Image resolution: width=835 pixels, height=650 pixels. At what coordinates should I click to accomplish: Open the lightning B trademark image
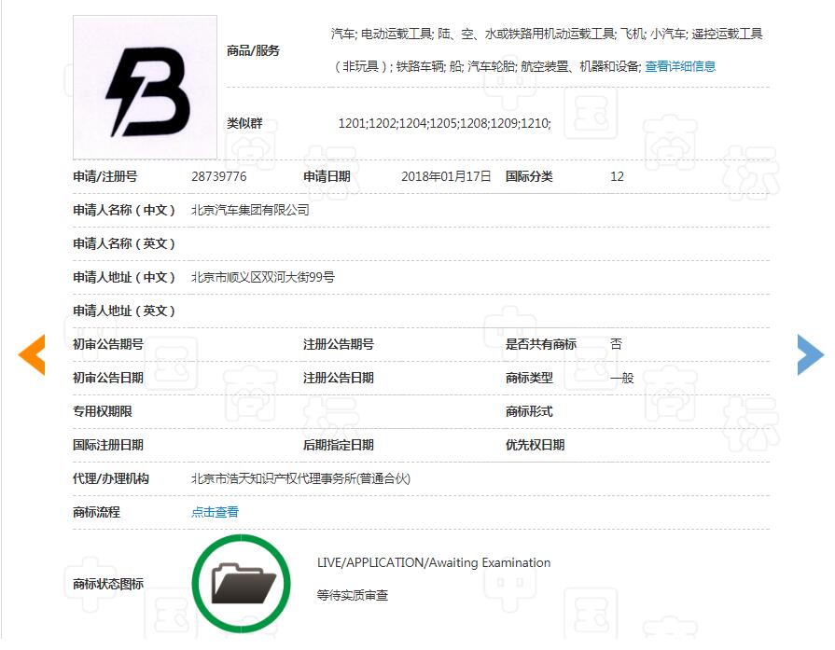tap(146, 88)
